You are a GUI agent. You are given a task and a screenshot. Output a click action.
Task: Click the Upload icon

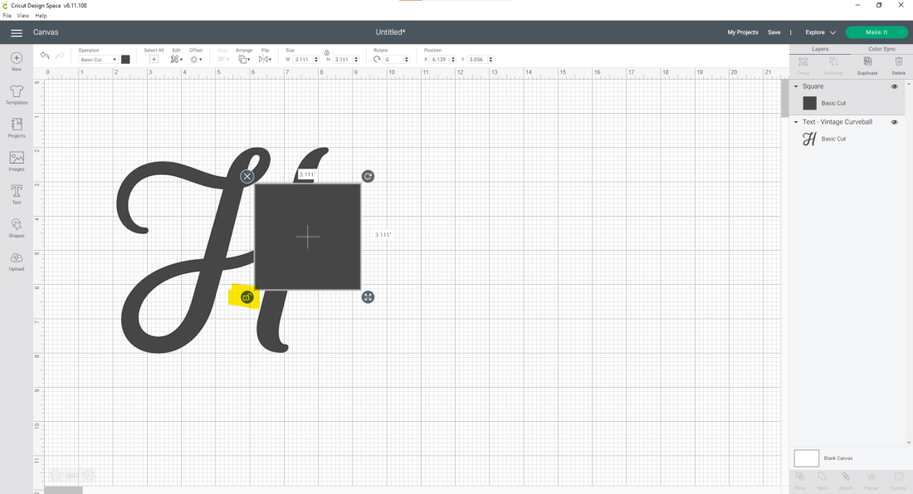coord(16,260)
